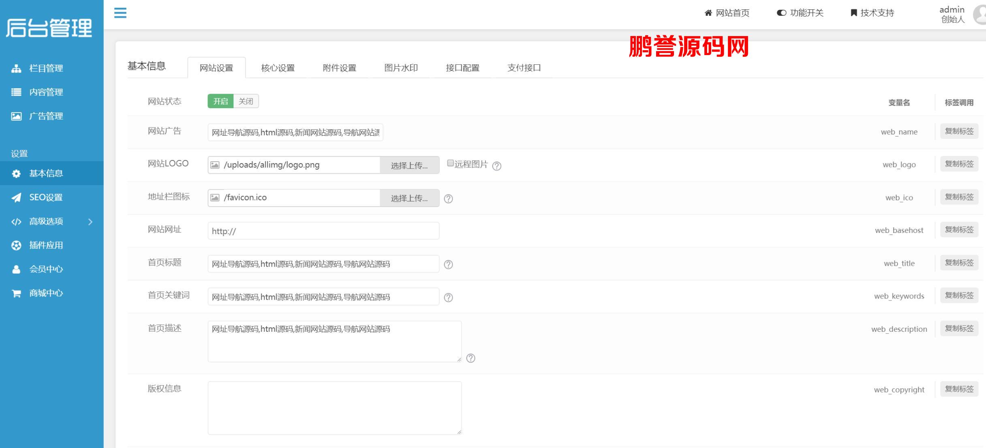Copy the web_copyright tag
Viewport: 986px width, 448px height.
[959, 389]
